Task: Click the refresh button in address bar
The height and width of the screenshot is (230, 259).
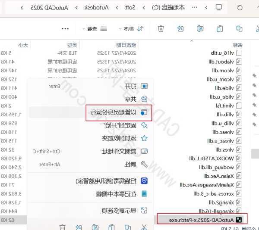Action: pyautogui.click(x=240, y=8)
